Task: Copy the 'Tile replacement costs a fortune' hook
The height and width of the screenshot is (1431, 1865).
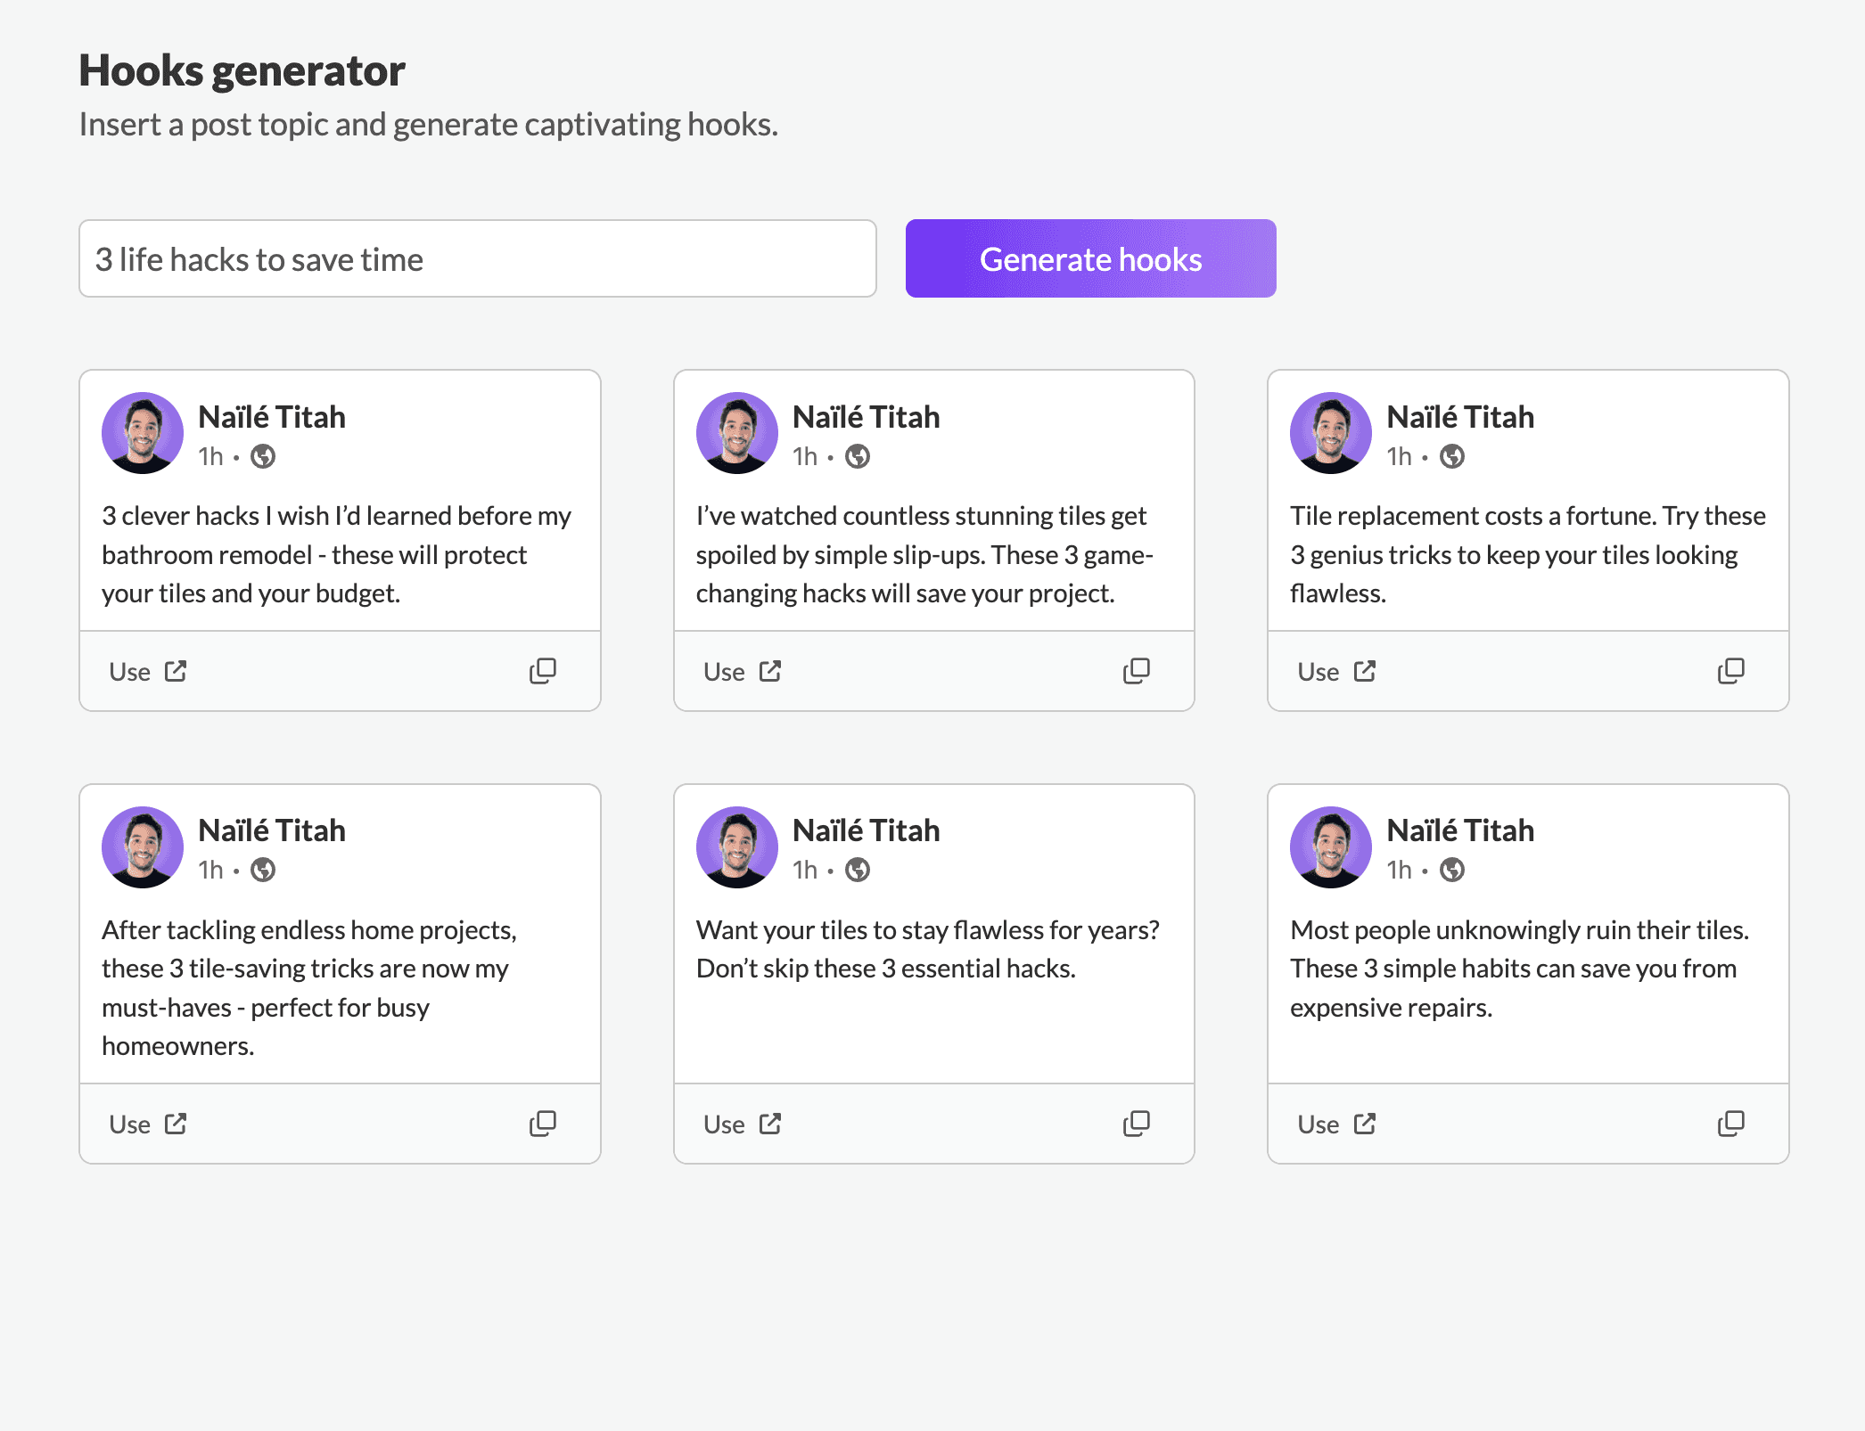Action: click(1730, 671)
